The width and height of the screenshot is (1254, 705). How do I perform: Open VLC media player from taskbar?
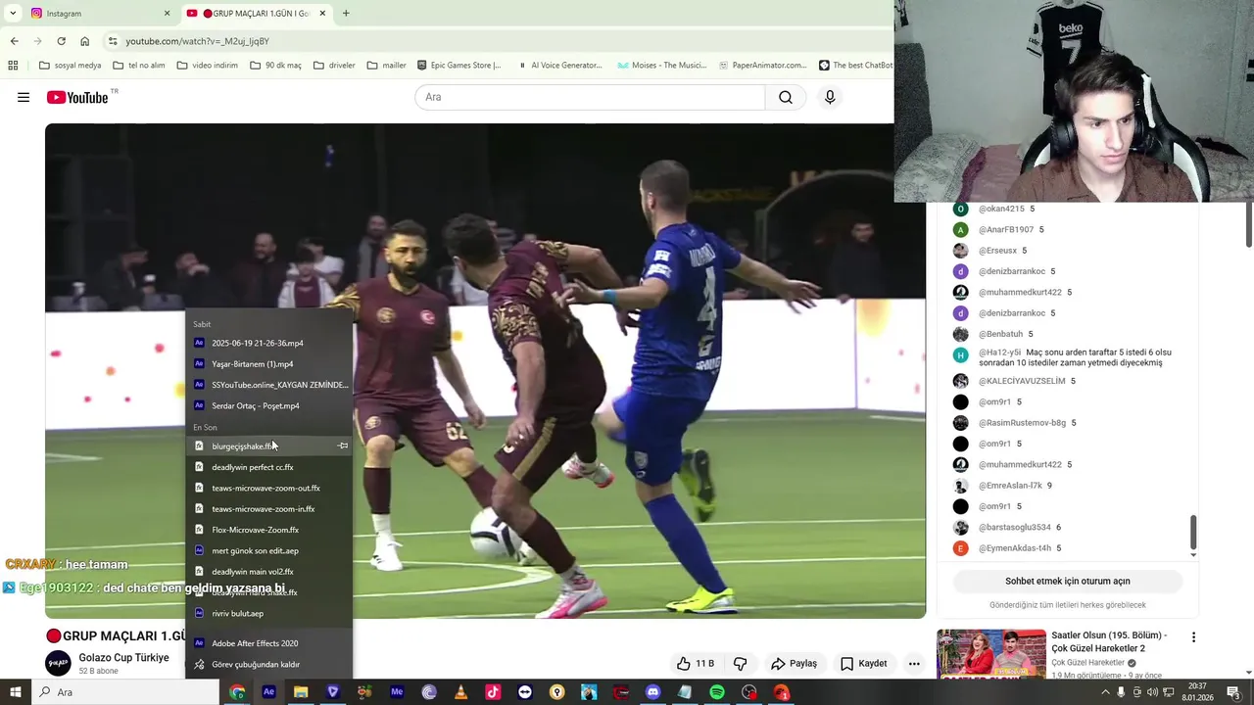460,692
